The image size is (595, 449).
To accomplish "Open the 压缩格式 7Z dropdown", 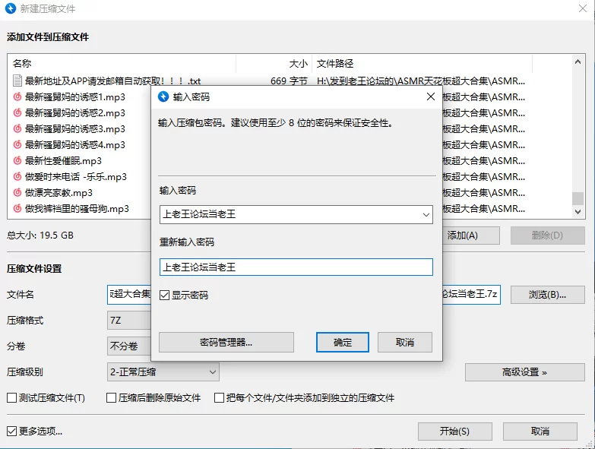I will [x=129, y=321].
